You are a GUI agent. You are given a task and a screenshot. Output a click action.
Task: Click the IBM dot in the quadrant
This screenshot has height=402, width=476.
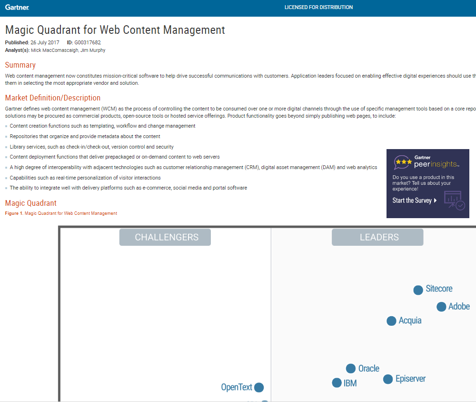337,383
